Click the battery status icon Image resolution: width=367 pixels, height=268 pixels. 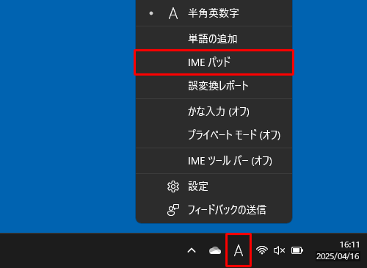click(x=297, y=250)
